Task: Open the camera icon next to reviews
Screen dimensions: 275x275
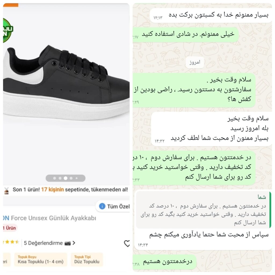Action: pyautogui.click(x=67, y=243)
